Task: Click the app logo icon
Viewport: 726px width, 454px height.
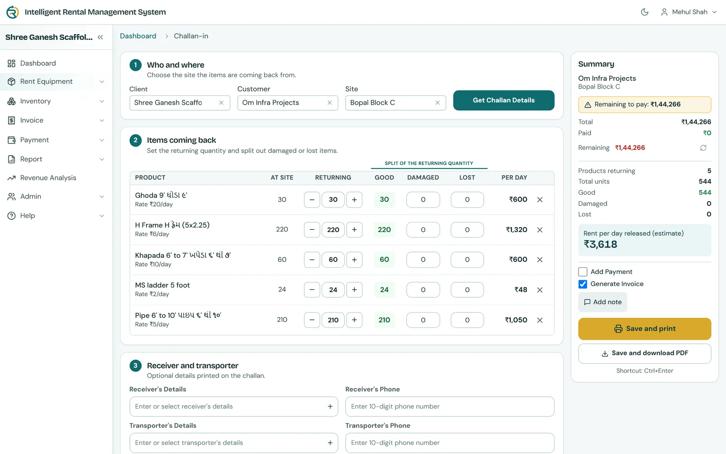Action: point(13,12)
